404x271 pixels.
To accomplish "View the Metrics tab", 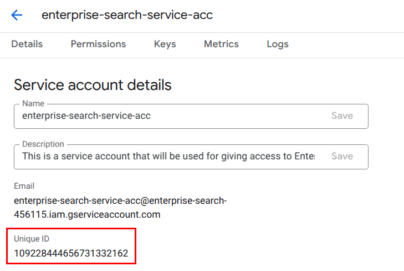I will (221, 44).
